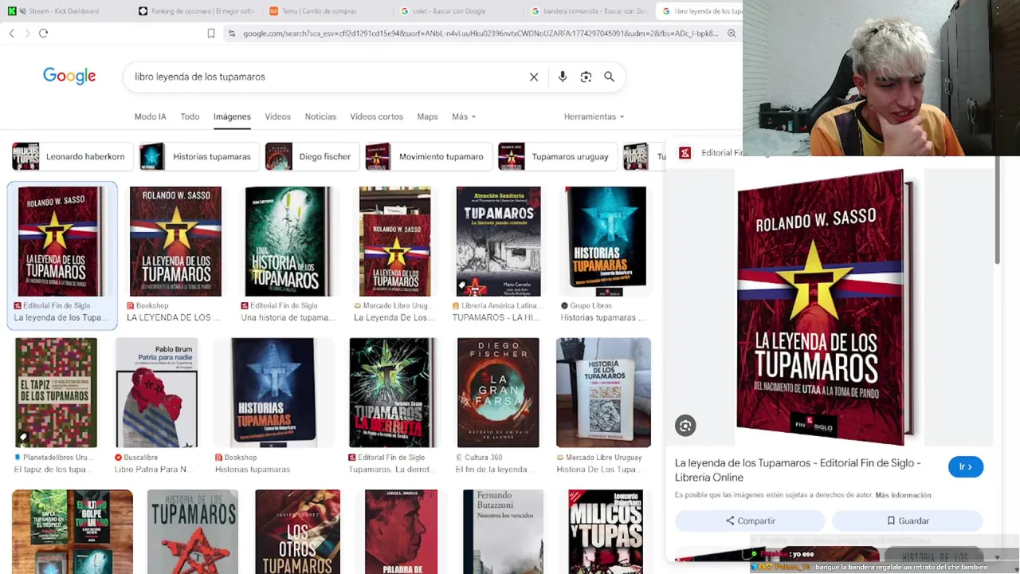Start voice search with the microphone icon

click(x=563, y=77)
